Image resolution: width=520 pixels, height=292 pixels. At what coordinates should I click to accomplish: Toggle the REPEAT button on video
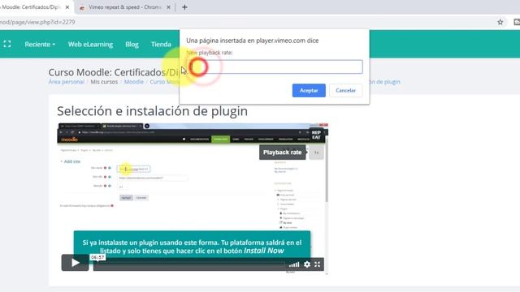tap(316, 135)
